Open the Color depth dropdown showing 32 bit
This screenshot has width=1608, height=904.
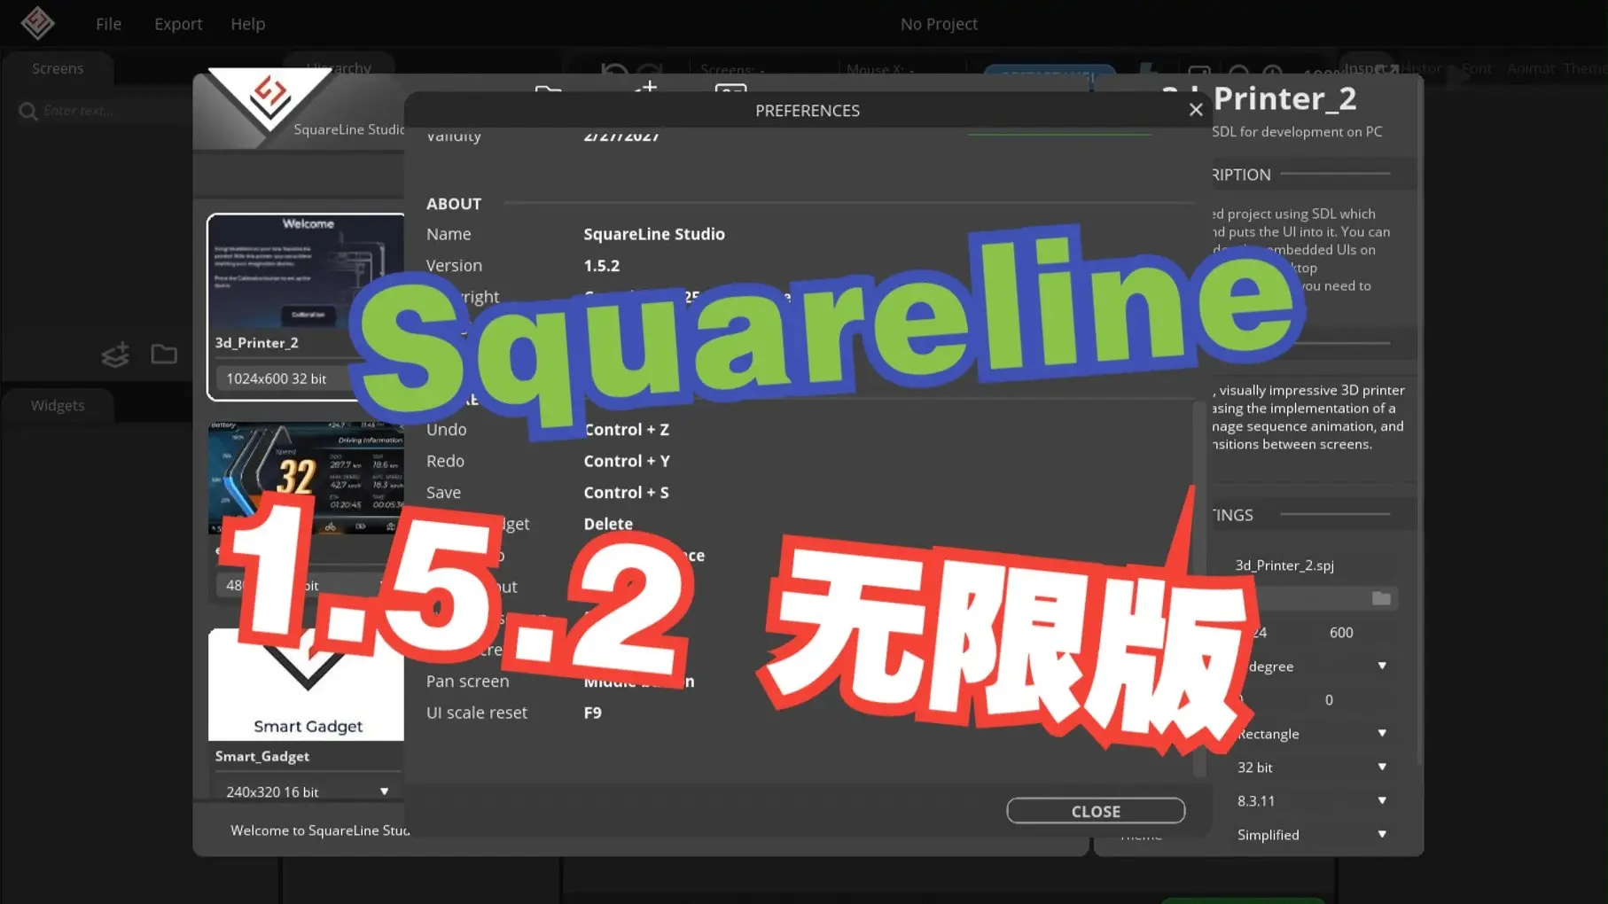click(x=1381, y=767)
